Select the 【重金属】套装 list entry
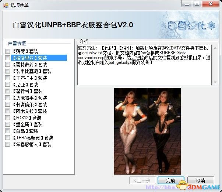222x192 pixels. (28, 124)
